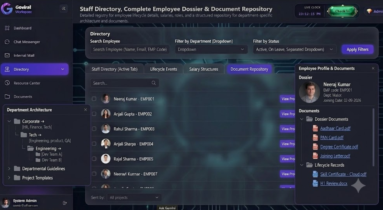Click PAN Card PDF file icon
Image resolution: width=383 pixels, height=210 pixels.
click(x=315, y=137)
